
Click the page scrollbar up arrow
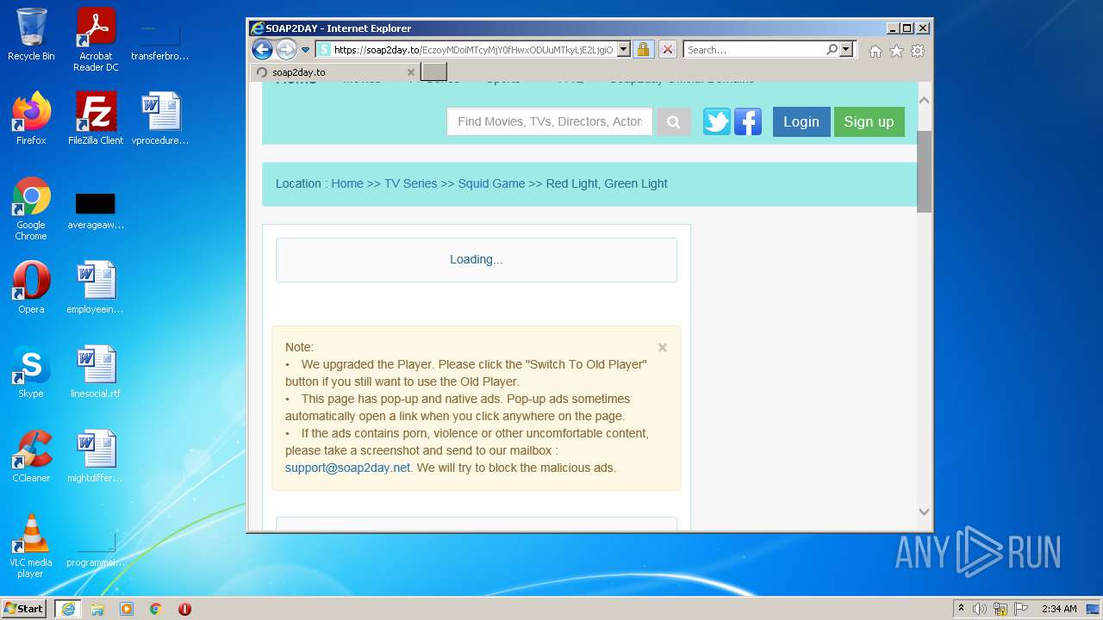click(x=924, y=101)
